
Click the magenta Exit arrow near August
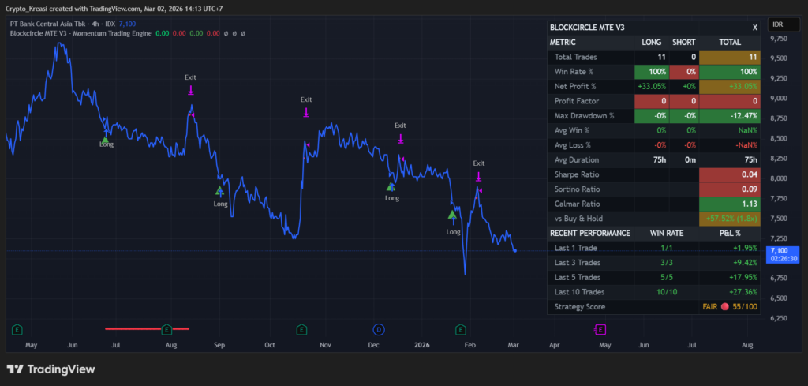pyautogui.click(x=191, y=91)
